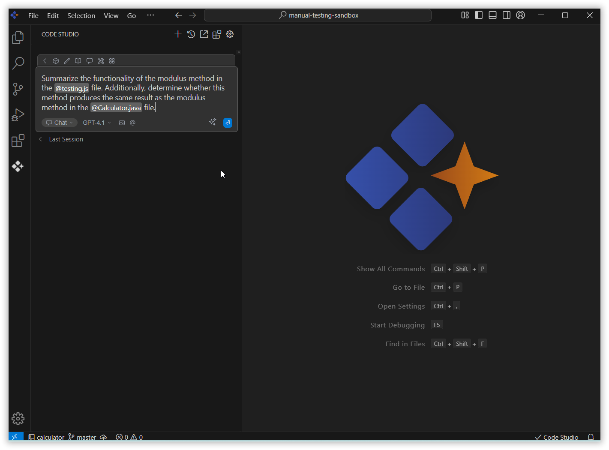Open the Last Session link
Image resolution: width=609 pixels, height=450 pixels.
point(61,139)
